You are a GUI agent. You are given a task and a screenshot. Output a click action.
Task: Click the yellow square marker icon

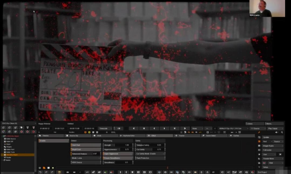[89, 132]
